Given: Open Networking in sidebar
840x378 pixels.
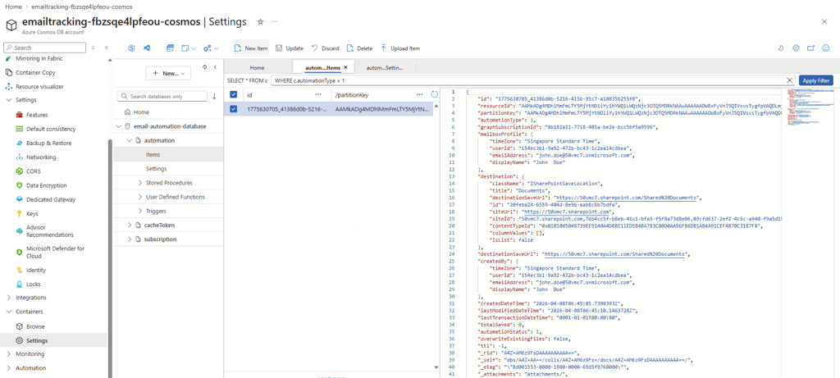Looking at the screenshot, I should point(41,157).
